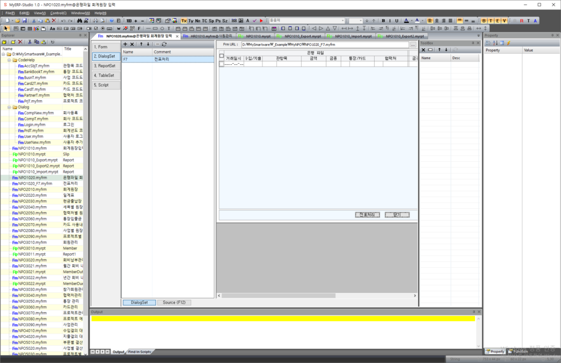Viewport: 561px width, 363px height.
Task: Select NPO1020_F7.myfrm in Explorer tree
Action: point(35,184)
